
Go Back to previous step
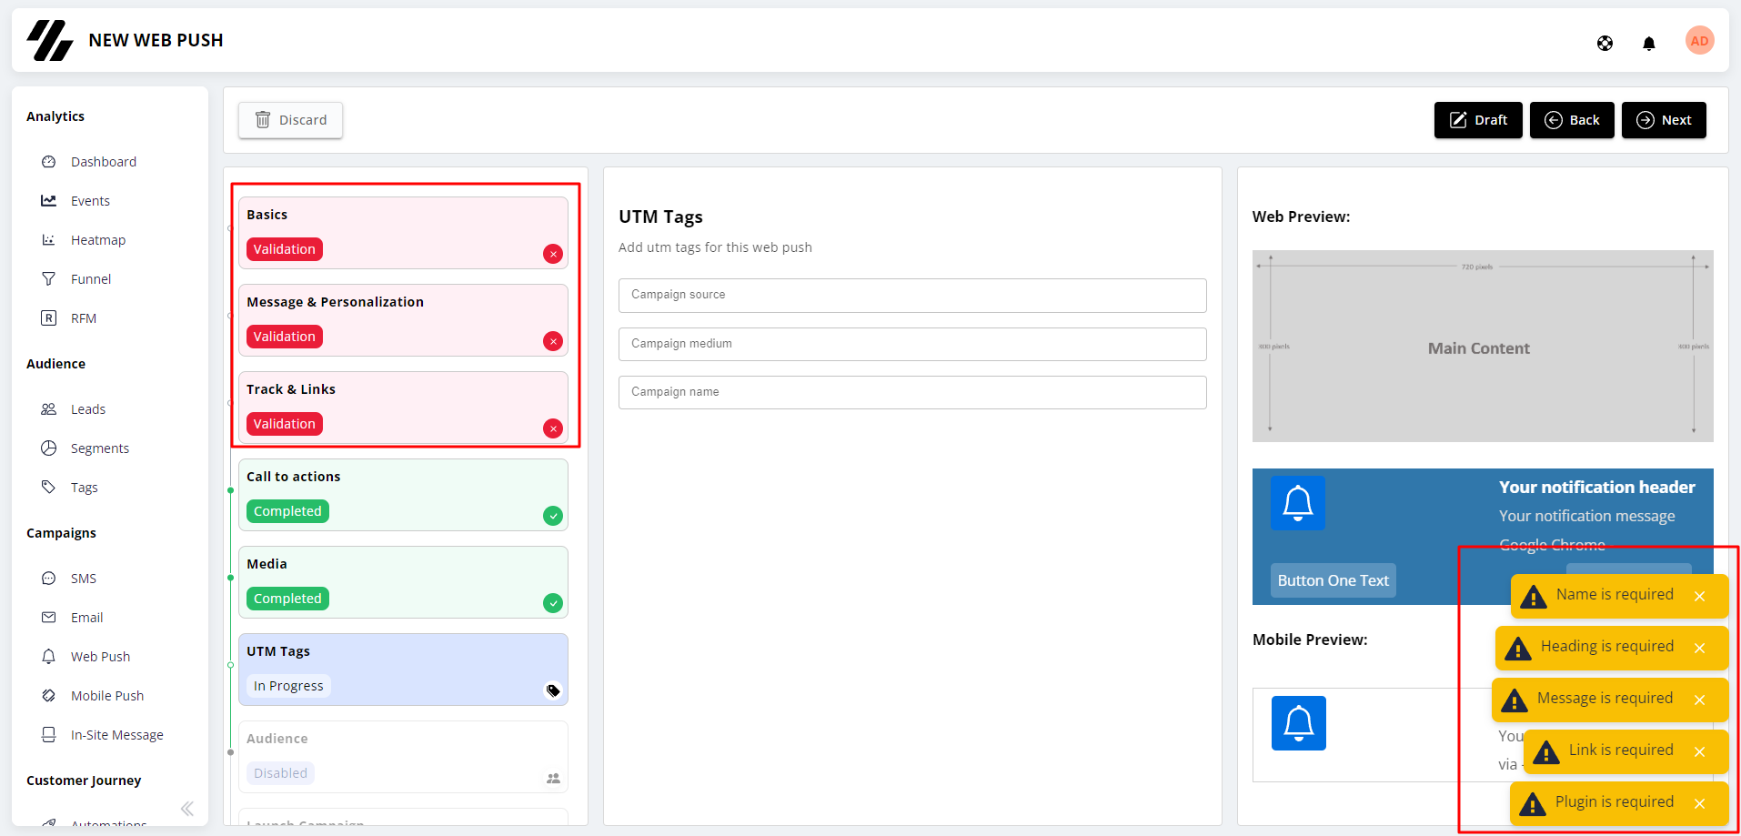(x=1572, y=120)
